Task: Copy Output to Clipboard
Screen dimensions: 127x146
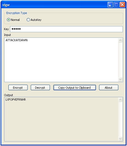Action: 74,88
